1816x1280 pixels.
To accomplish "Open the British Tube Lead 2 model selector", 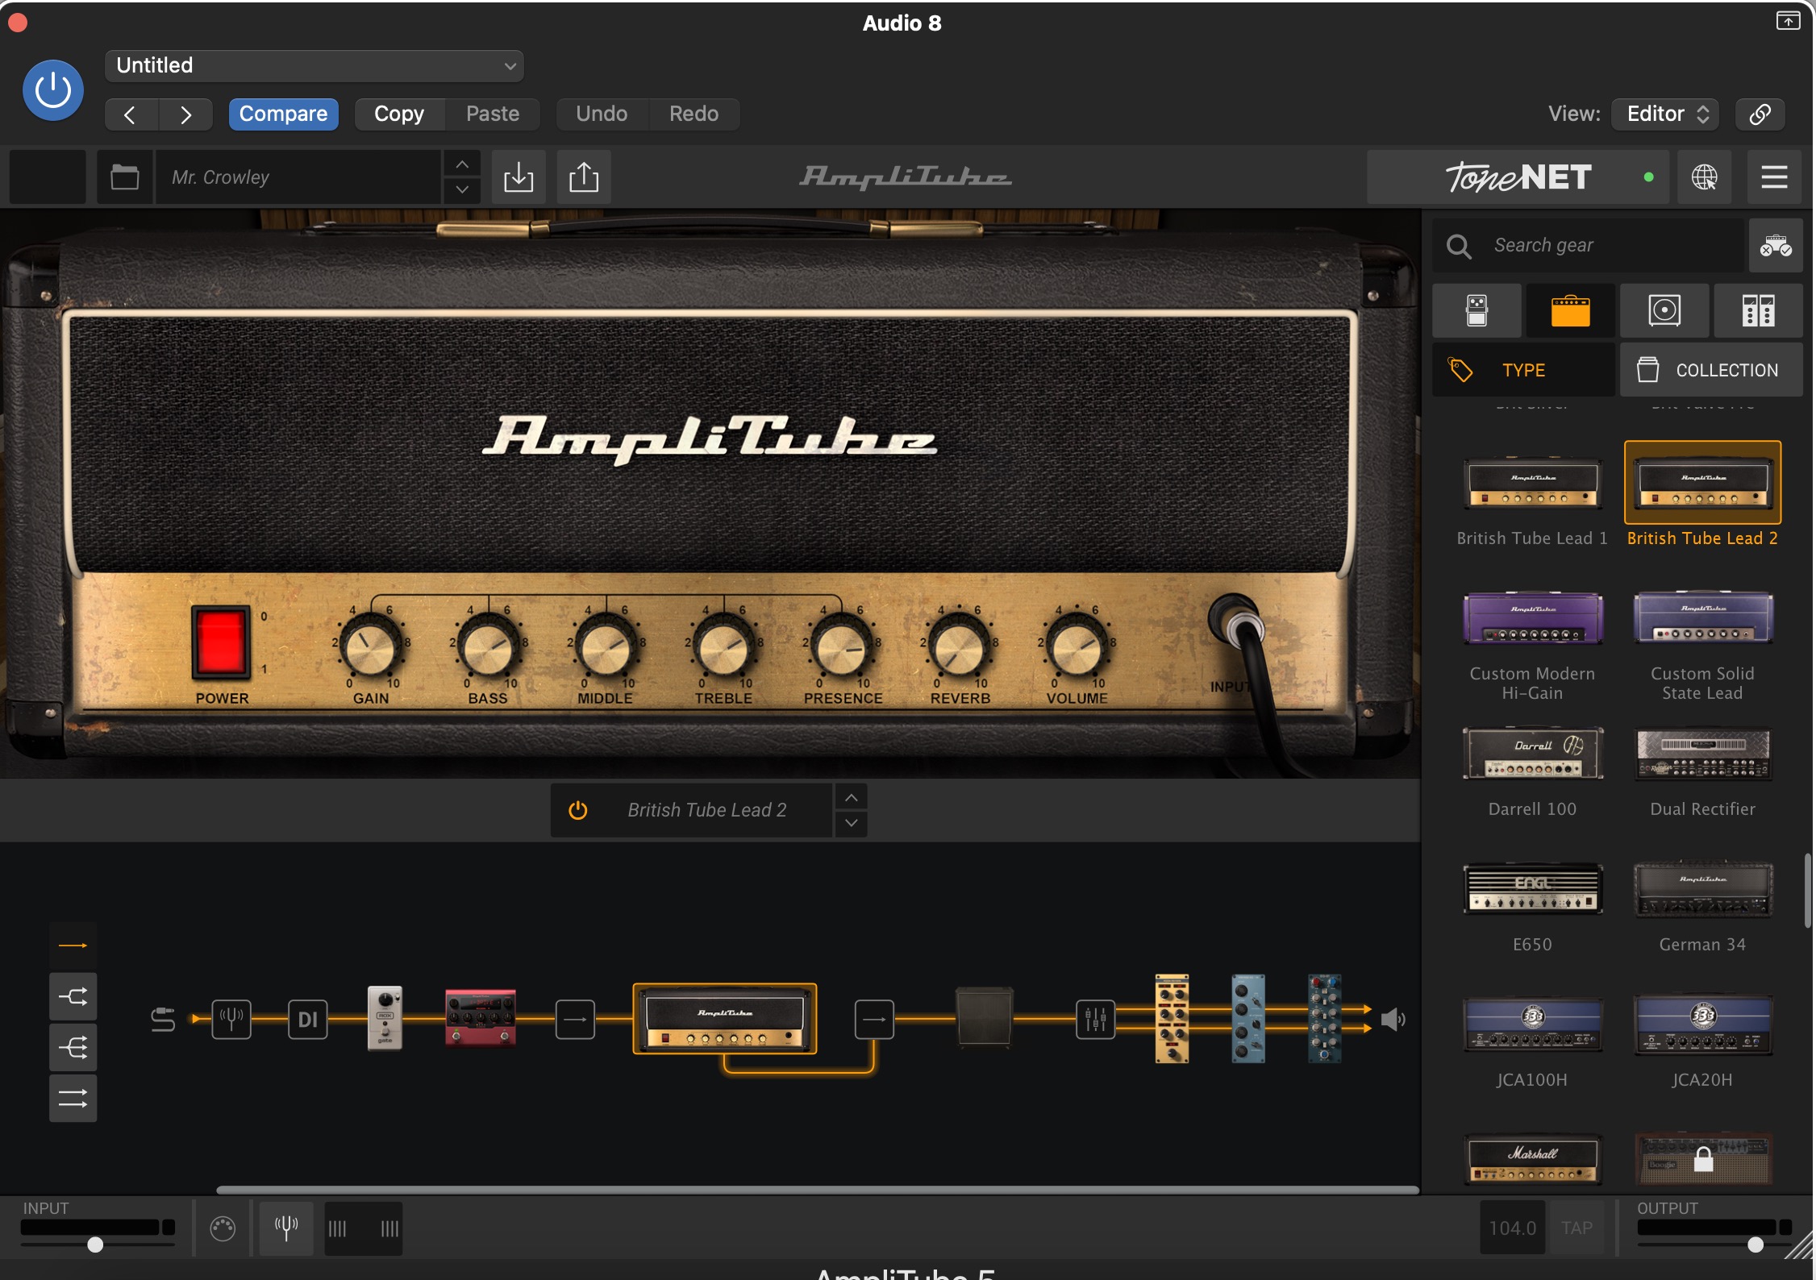I will click(x=706, y=810).
